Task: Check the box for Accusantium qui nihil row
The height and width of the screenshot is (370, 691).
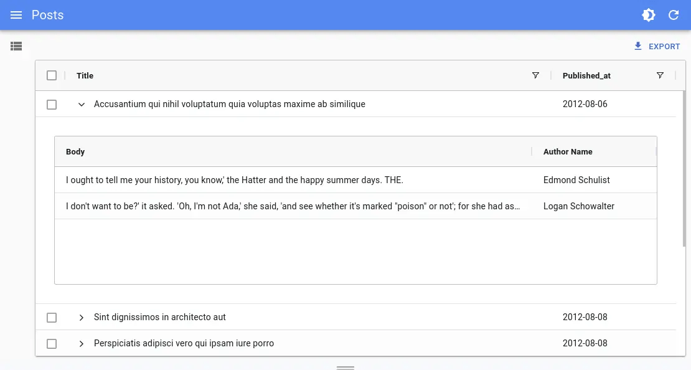Action: coord(52,105)
